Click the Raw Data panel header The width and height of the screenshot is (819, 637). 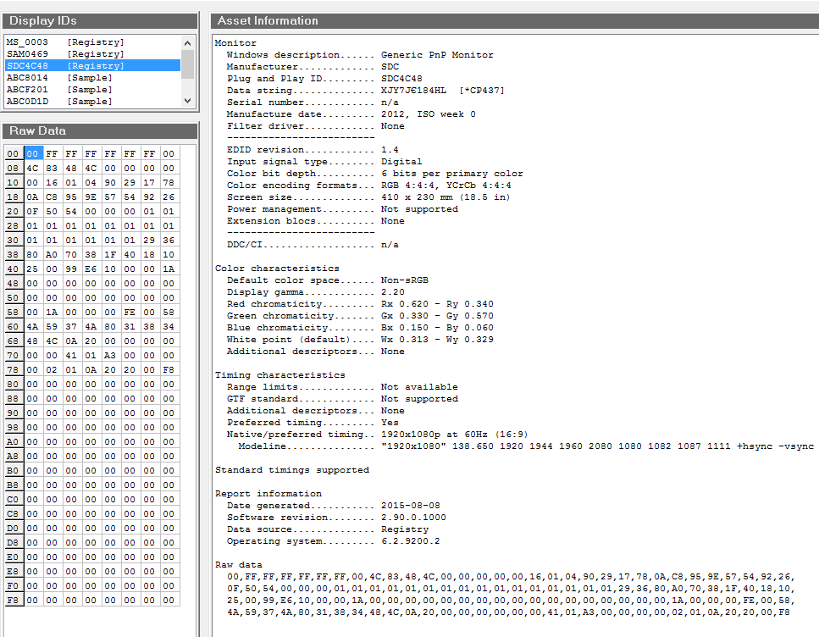pos(100,131)
